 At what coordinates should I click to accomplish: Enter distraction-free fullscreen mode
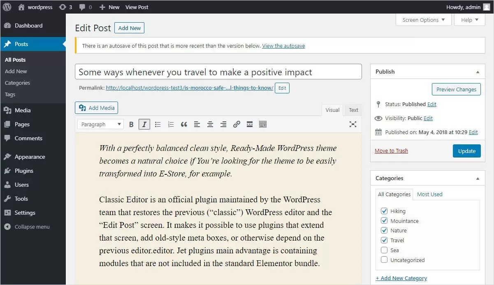click(353, 124)
